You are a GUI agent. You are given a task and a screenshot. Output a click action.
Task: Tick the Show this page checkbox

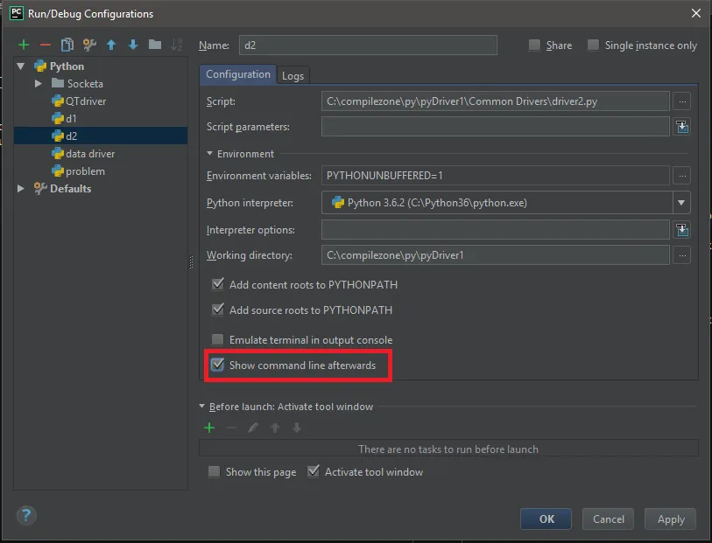tap(214, 472)
